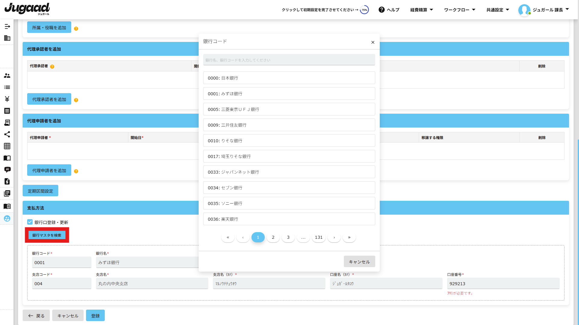The height and width of the screenshot is (325, 579).
Task: Open the ヘルプ menu item
Action: click(x=389, y=10)
